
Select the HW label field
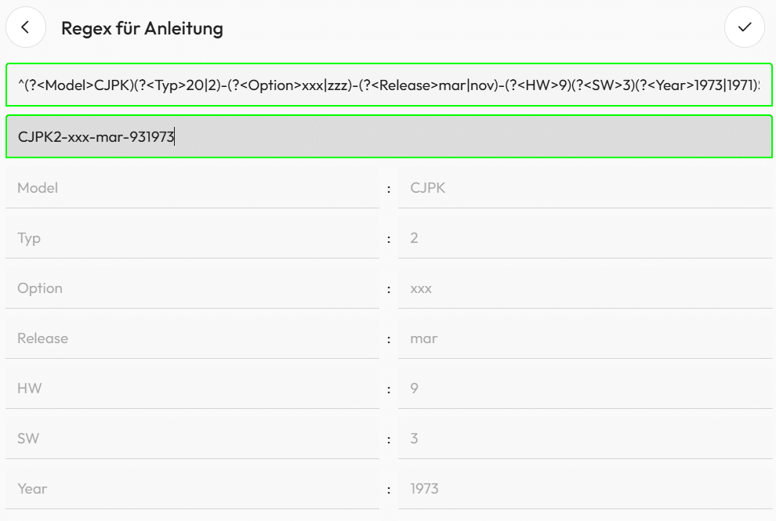192,389
